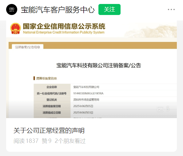This screenshot has height=156, width=183.
Task: Click the 清算组备案日期 label
Action: tap(52, 106)
